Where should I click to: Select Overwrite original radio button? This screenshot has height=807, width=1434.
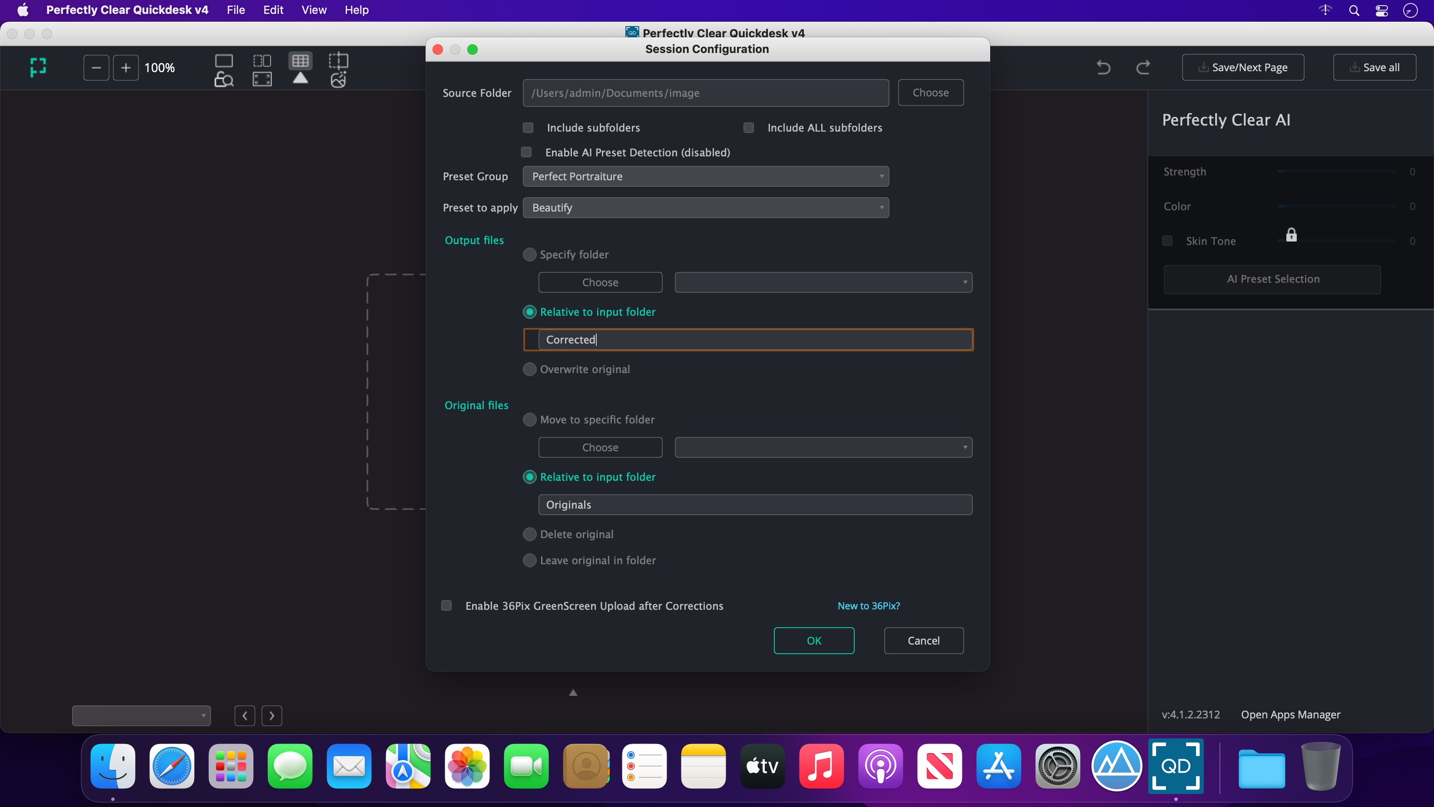point(529,370)
